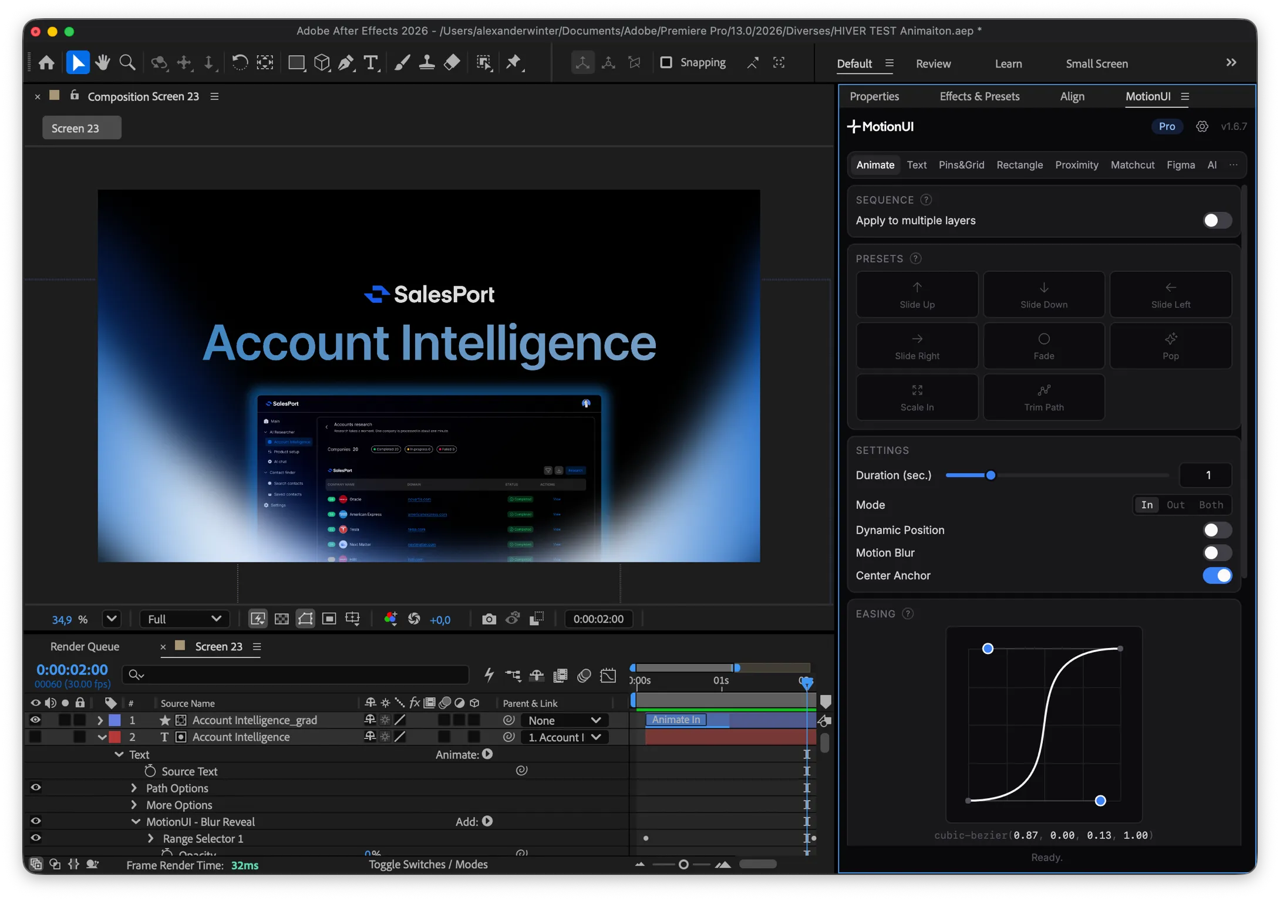Expand the Account Intelligence_grad layer

[100, 720]
